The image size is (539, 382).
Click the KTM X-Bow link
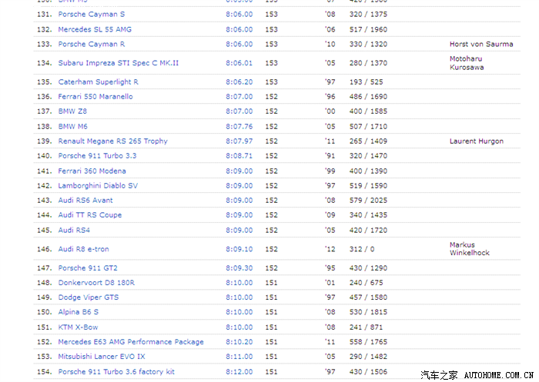click(78, 327)
